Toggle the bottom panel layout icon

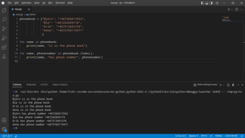pos(207,3)
